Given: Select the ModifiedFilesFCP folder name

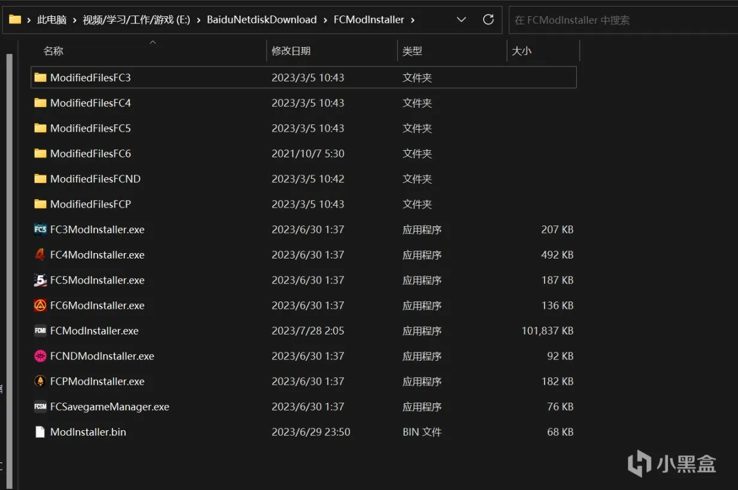Looking at the screenshot, I should tap(90, 204).
